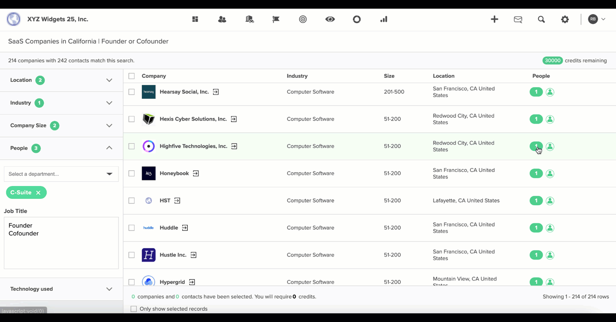Click the Huddle company name
Image resolution: width=616 pixels, height=322 pixels.
coord(169,228)
